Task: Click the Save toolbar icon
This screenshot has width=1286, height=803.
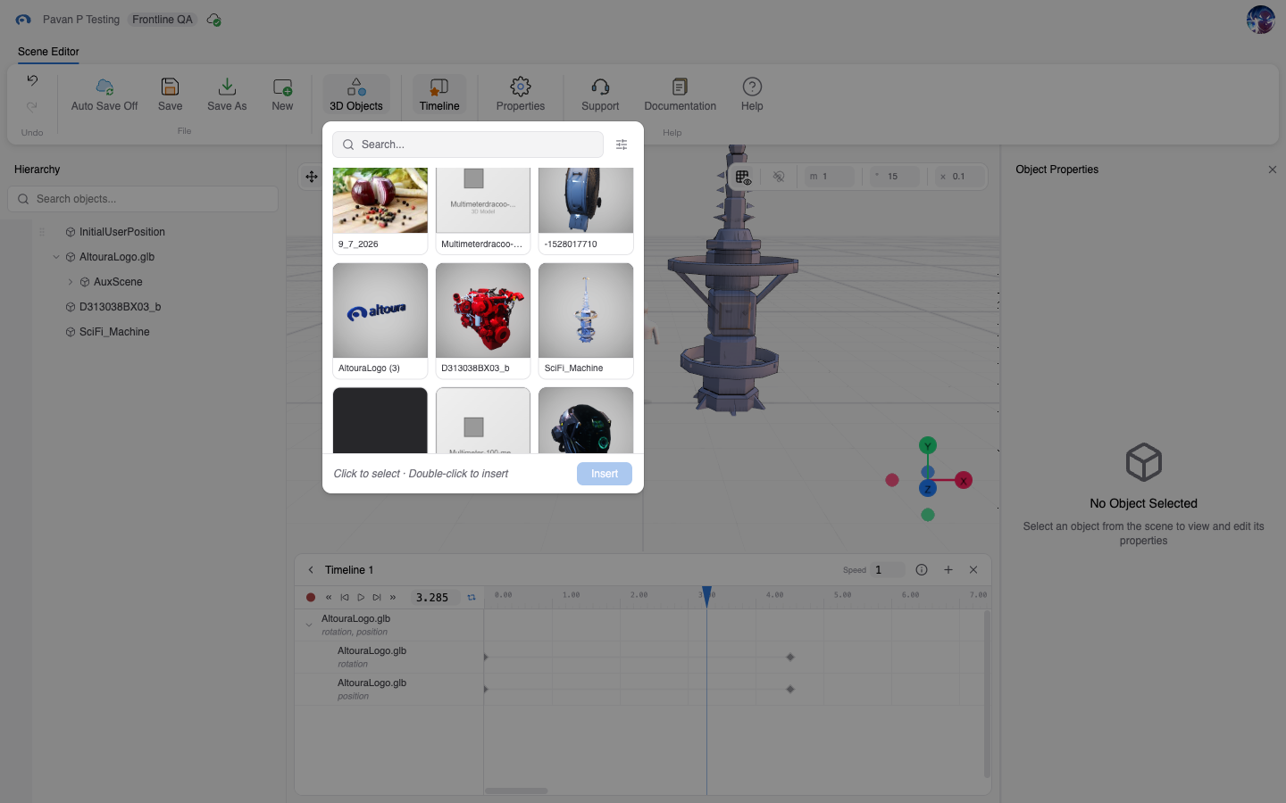Action: (x=170, y=87)
